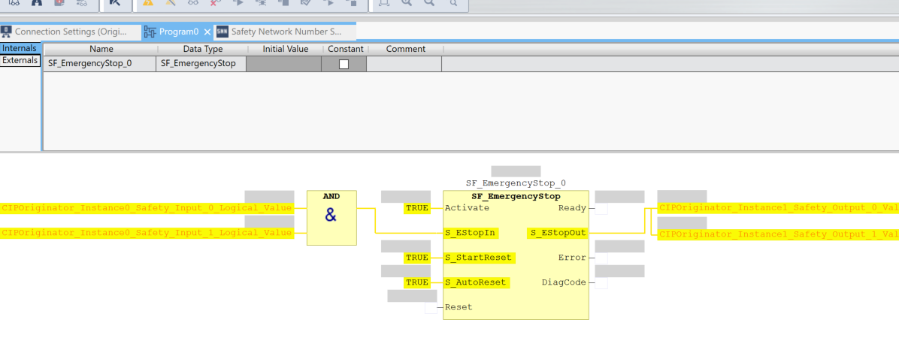This screenshot has height=341, width=899.
Task: Click the Connection Settings tab icon
Action: tap(6, 32)
